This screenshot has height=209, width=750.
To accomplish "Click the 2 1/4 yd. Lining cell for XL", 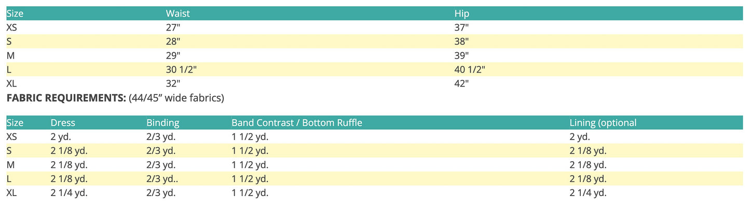I will pyautogui.click(x=588, y=193).
